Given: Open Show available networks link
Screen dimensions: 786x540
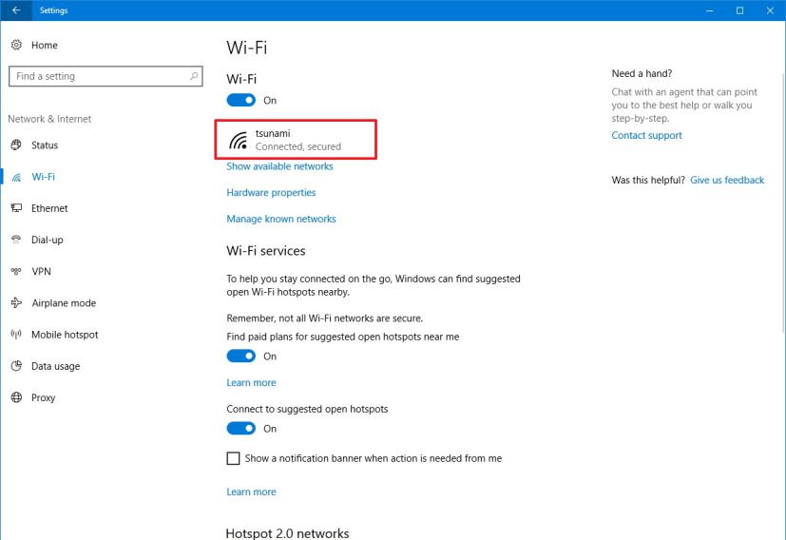Looking at the screenshot, I should (279, 166).
